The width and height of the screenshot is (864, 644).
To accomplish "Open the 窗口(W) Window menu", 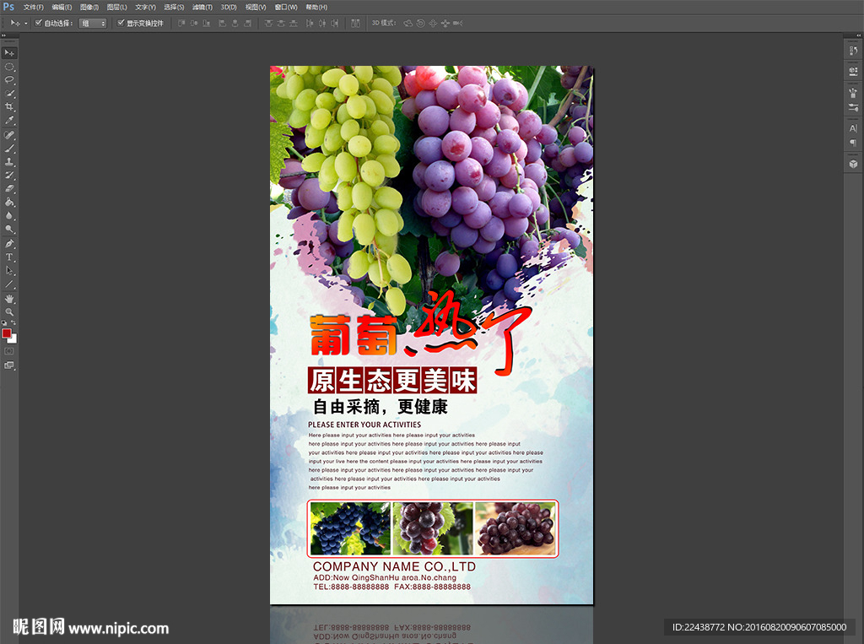I will [286, 7].
